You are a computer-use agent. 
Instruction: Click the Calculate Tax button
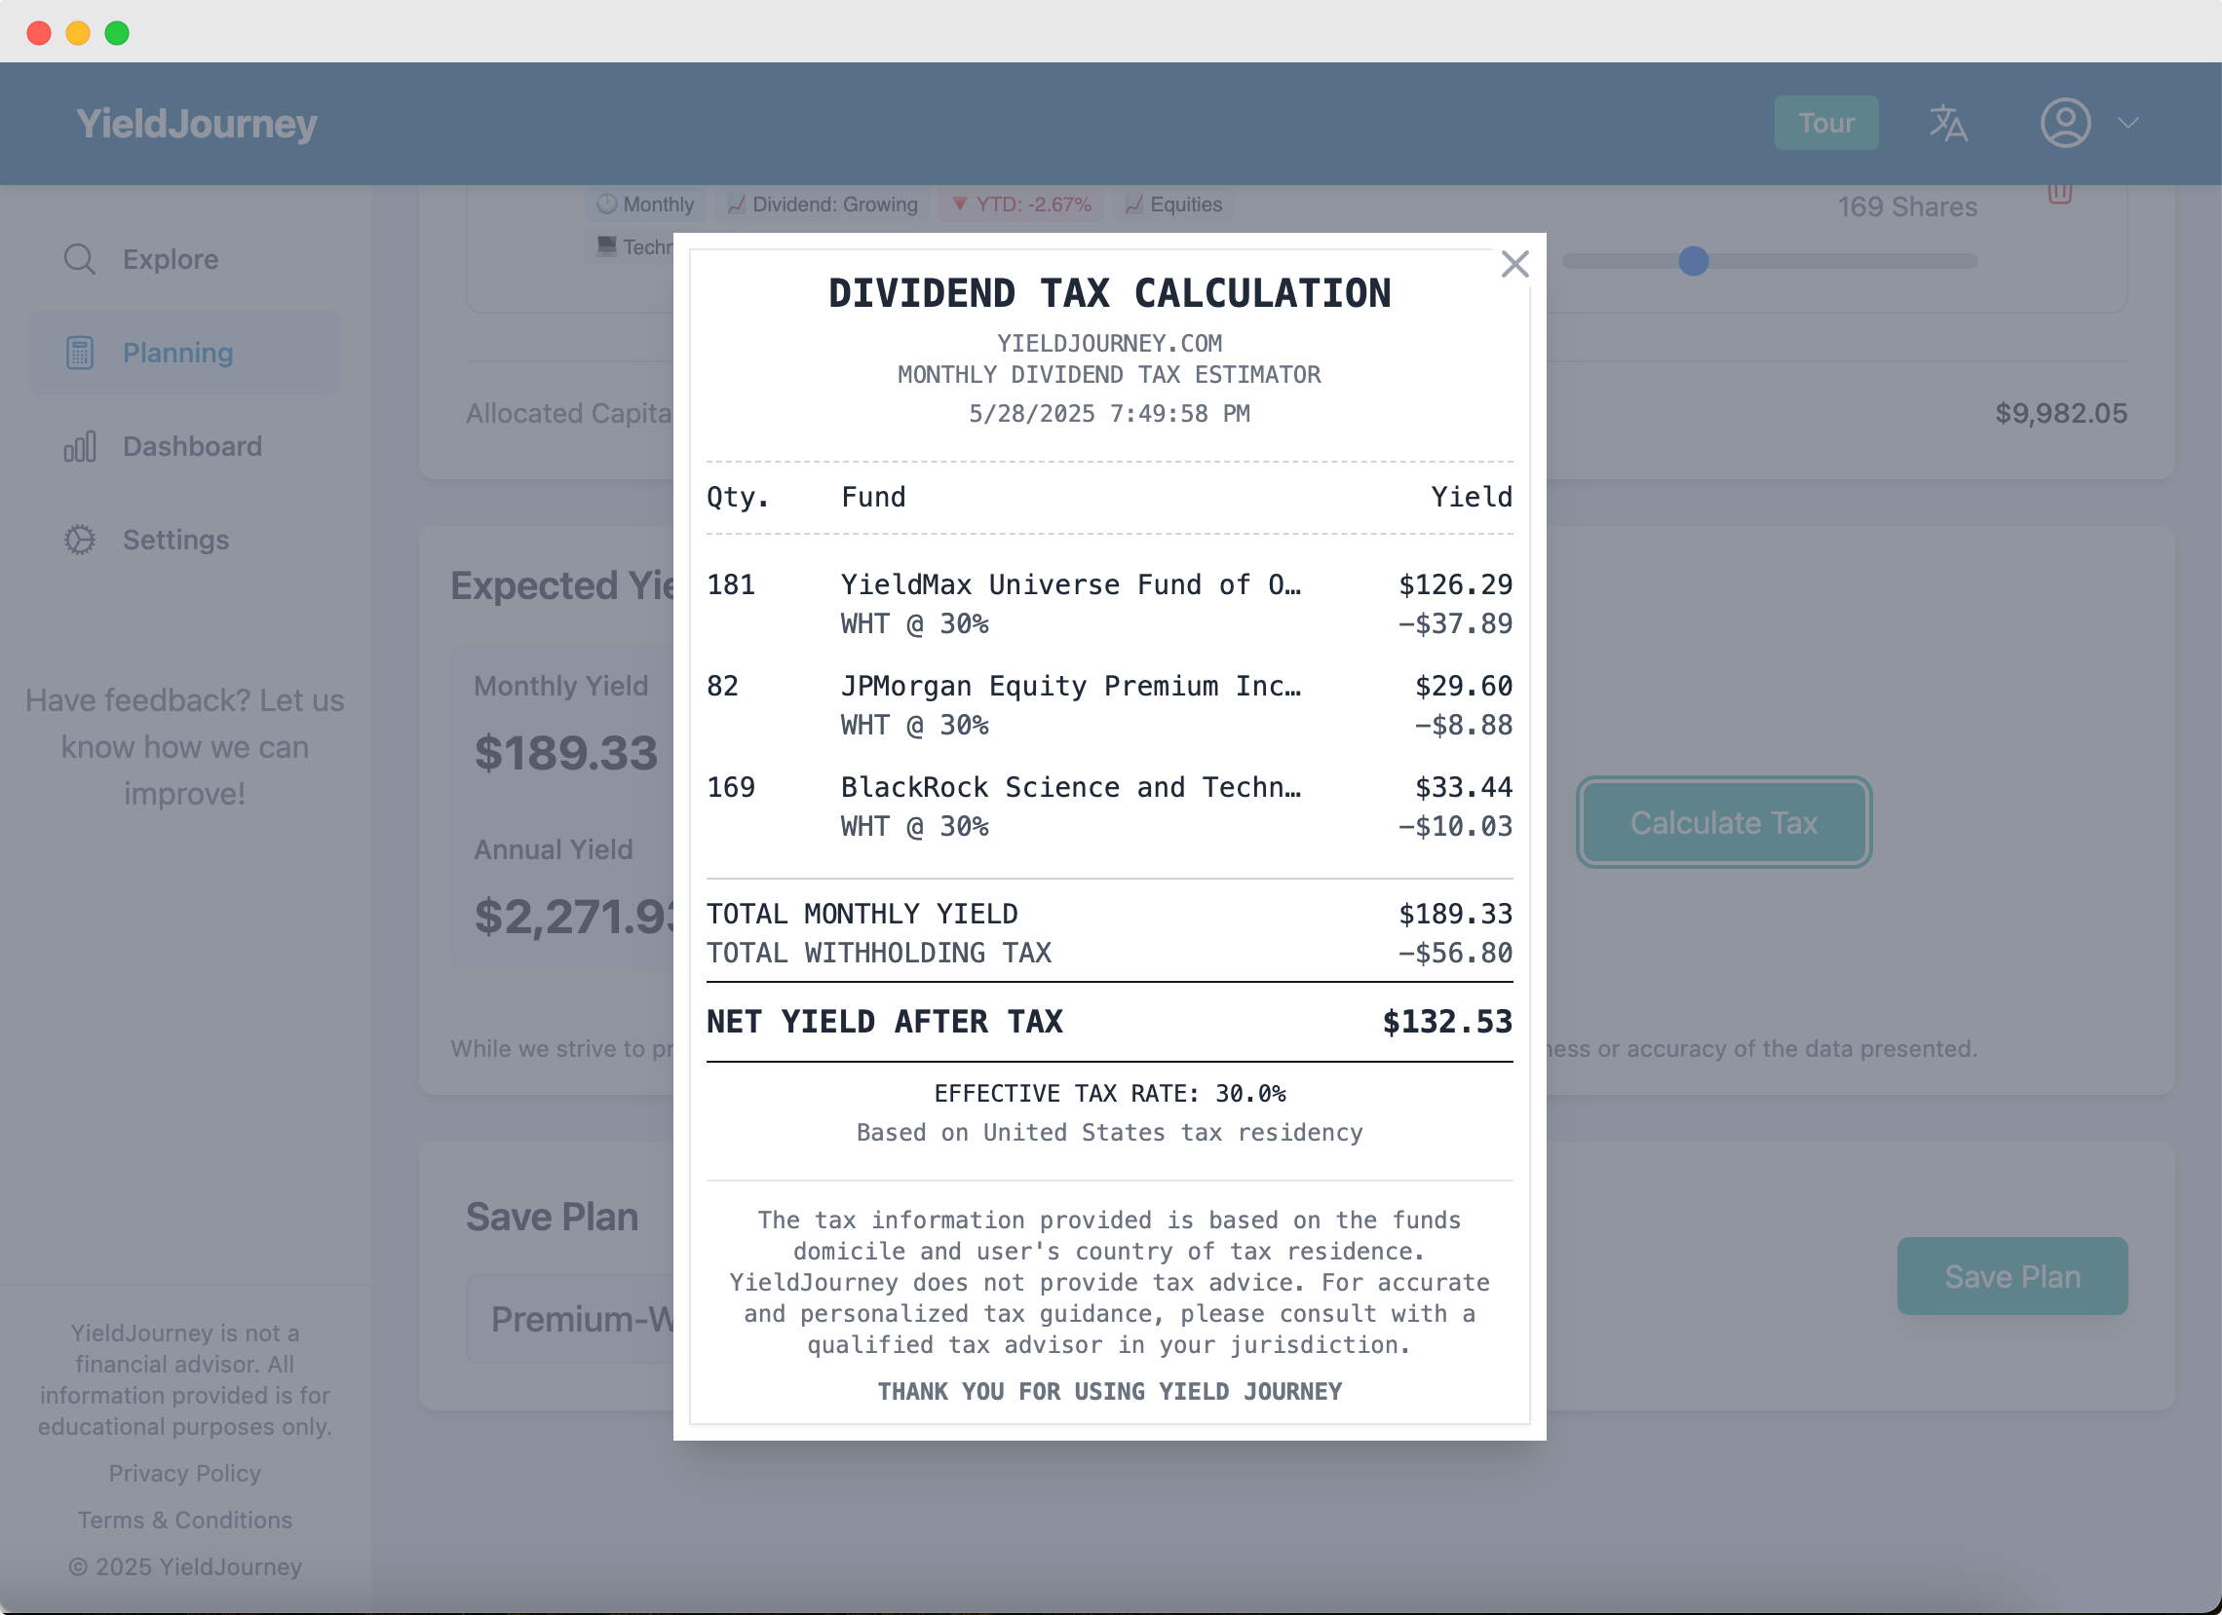point(1723,823)
